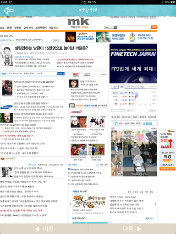Click the first numbered square in 베스트클릭 list
The width and height of the screenshot is (176, 234).
69,169
